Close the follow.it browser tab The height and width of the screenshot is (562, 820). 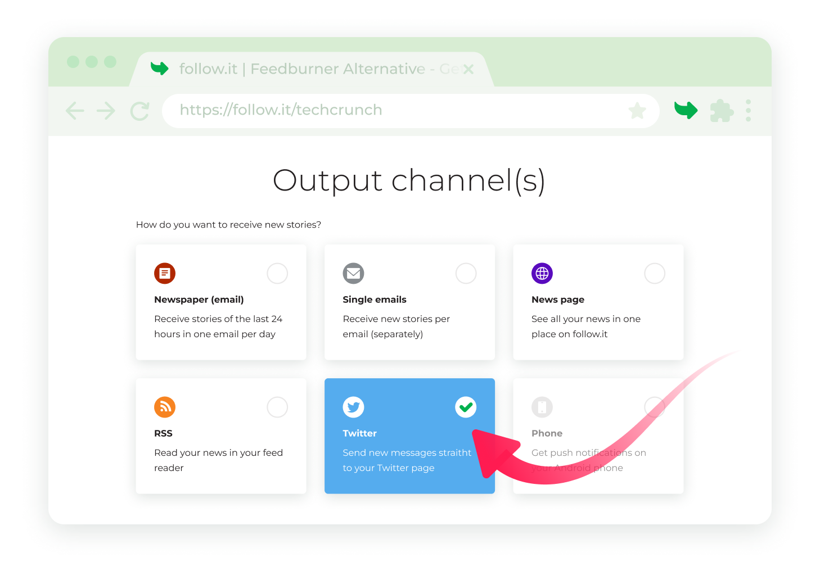[x=468, y=69]
